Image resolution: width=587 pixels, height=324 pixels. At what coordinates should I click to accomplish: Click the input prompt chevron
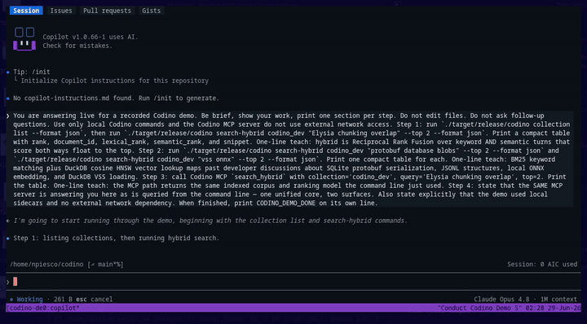pos(8,282)
